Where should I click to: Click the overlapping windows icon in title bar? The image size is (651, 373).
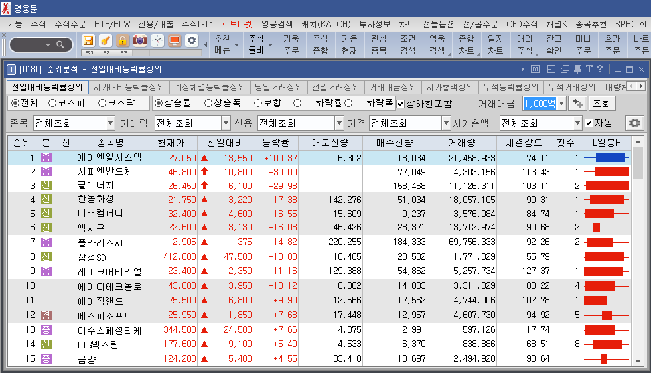coord(565,70)
